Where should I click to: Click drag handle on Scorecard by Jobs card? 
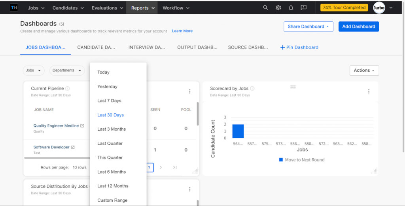pos(293,87)
